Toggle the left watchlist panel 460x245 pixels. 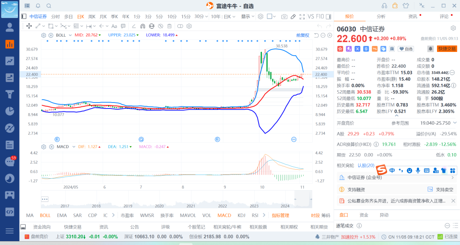point(24,17)
